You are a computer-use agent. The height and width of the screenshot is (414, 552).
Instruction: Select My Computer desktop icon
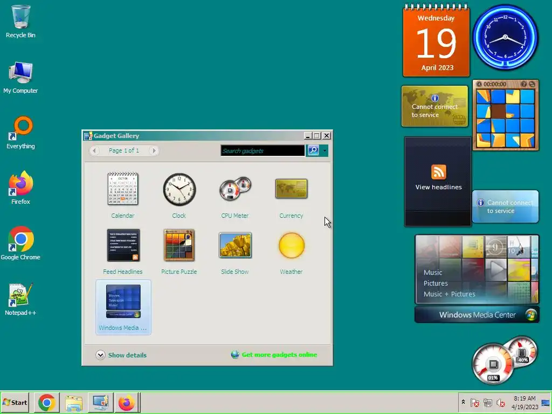20,78
